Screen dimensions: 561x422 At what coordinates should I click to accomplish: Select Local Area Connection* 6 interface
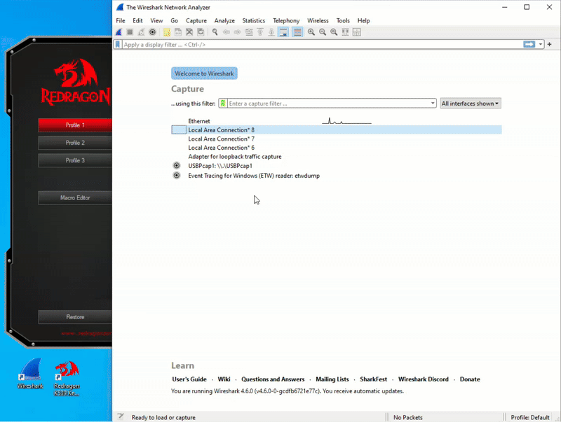click(337, 148)
